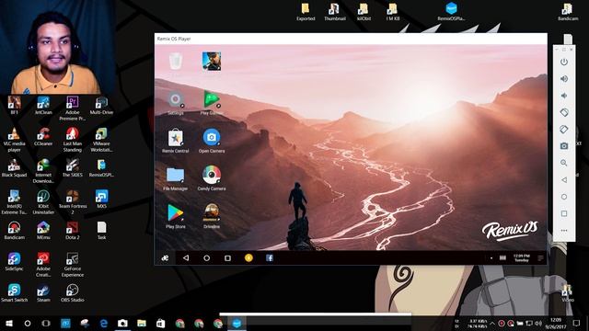This screenshot has width=589, height=331.
Task: Click the power button in emulator side toolbar
Action: tap(564, 62)
